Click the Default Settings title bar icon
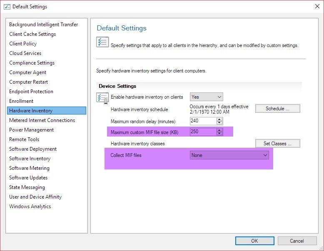324x251 pixels. tap(7, 7)
